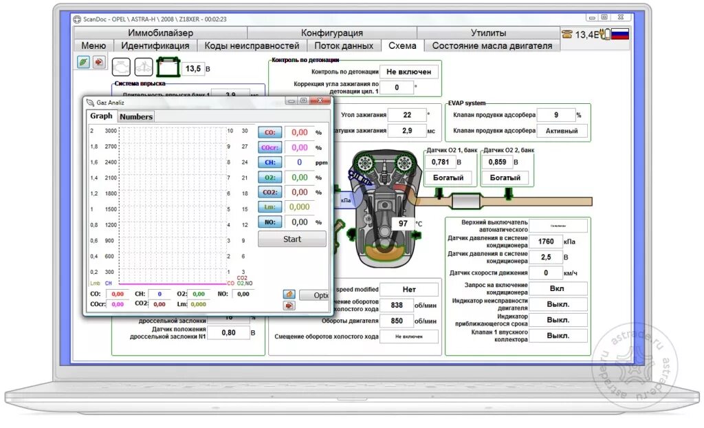
Task: Switch to the Graph tab
Action: (101, 116)
